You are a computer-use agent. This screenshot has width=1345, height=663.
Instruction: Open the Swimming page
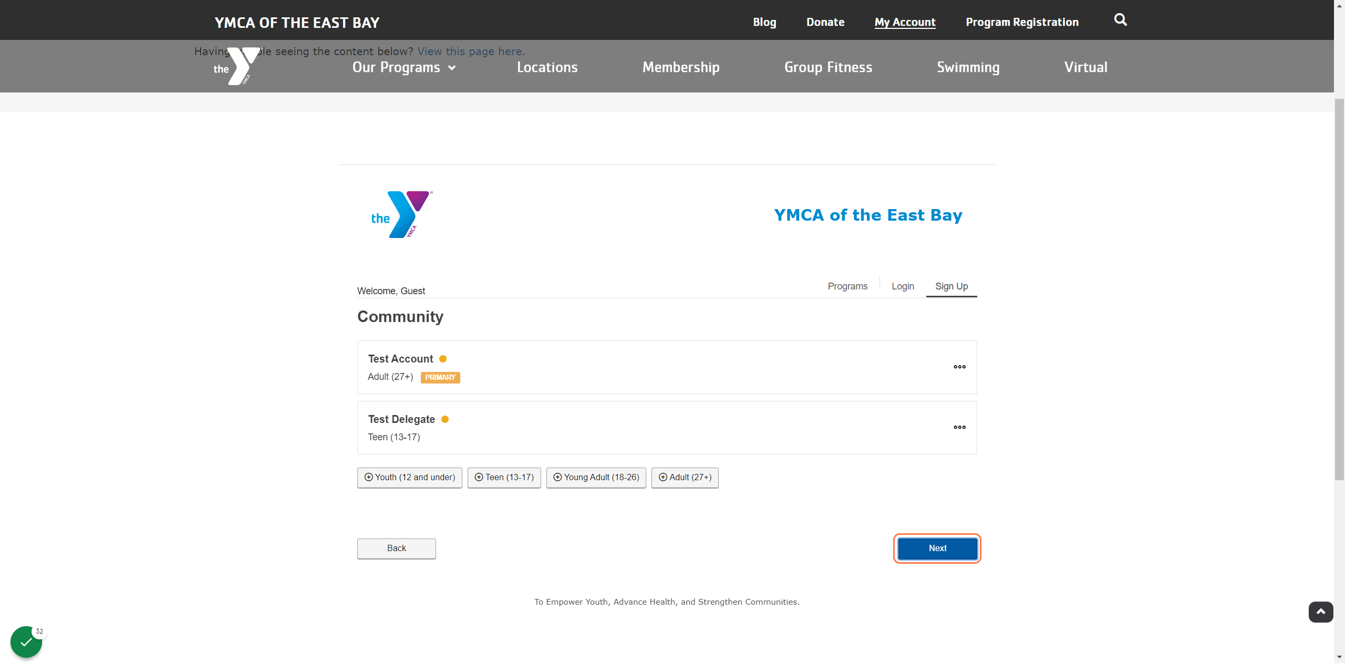(968, 67)
